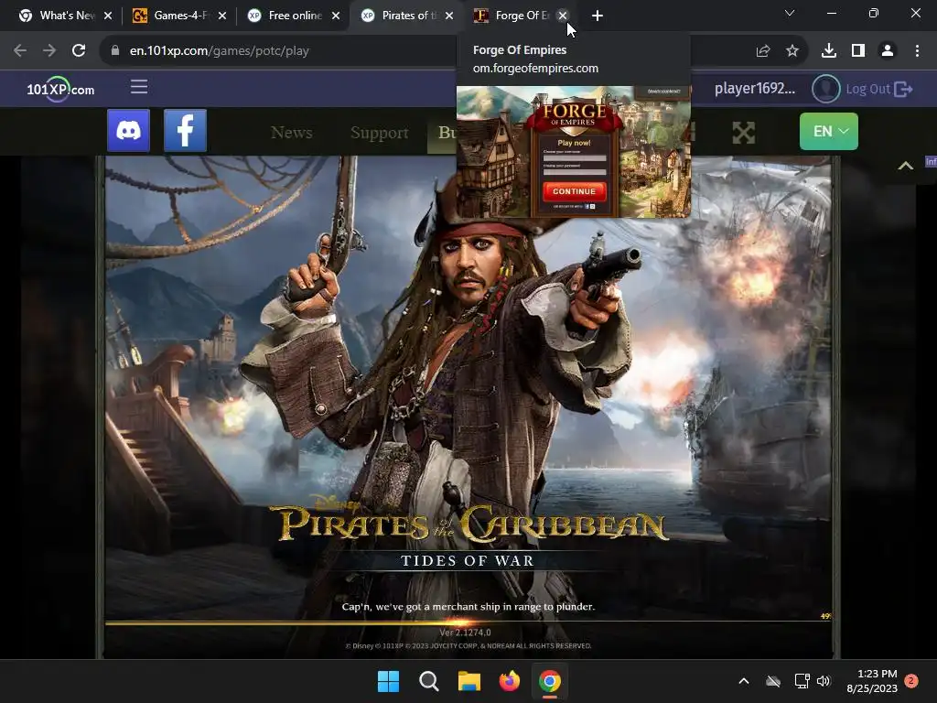Open Chrome three-dot menu
Screen dimensions: 937x703
[917, 51]
